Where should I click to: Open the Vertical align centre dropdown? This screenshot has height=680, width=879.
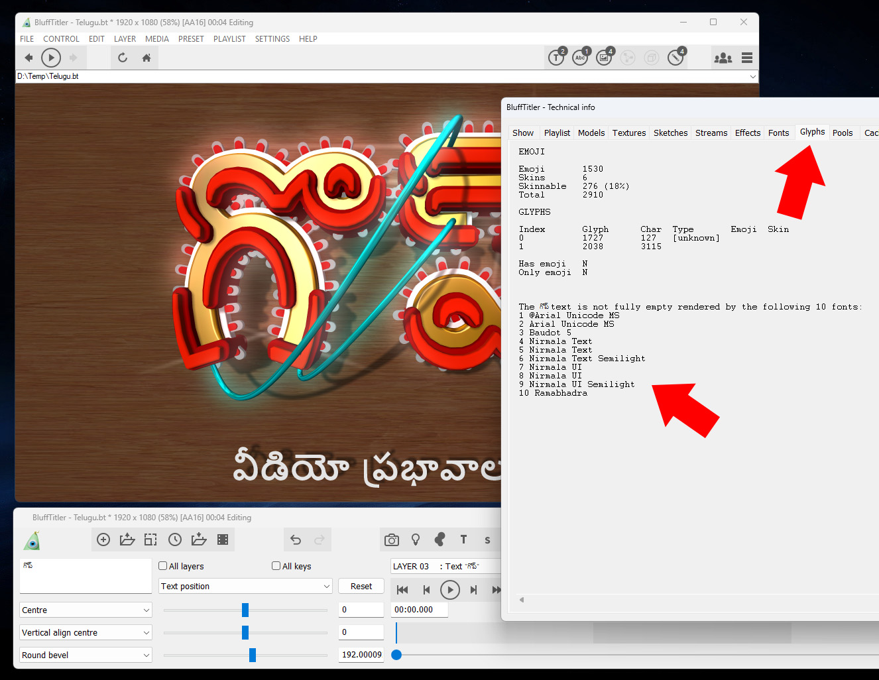(86, 633)
